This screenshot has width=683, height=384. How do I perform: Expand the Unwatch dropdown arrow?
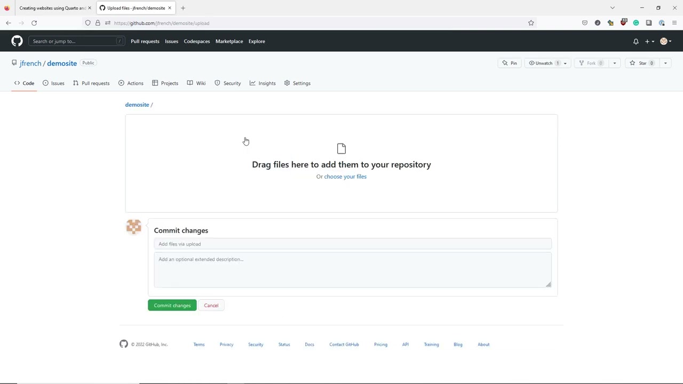(x=565, y=63)
